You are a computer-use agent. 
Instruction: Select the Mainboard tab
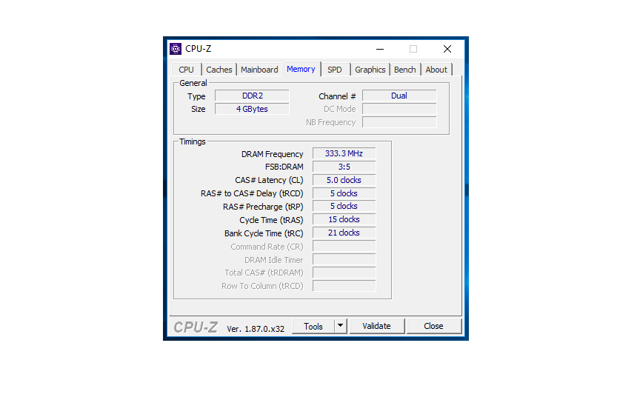point(259,70)
